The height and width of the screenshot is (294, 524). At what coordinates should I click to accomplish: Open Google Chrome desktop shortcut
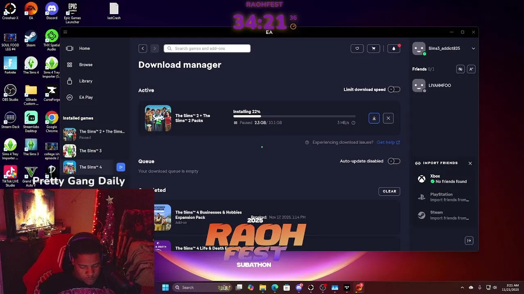[52, 122]
